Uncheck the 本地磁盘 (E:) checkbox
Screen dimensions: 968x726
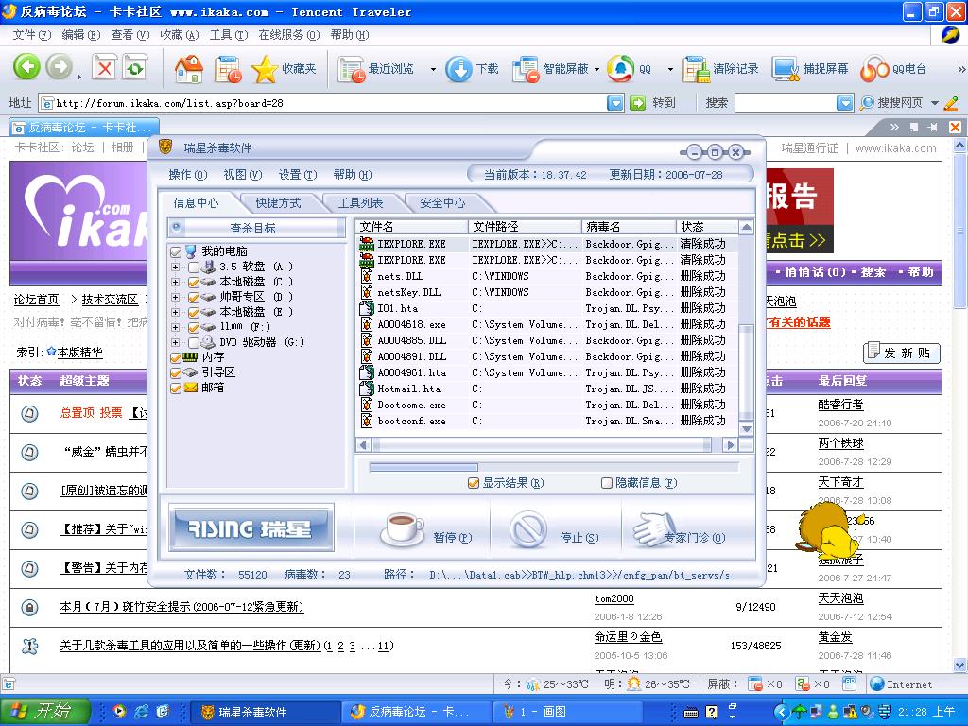(x=194, y=312)
